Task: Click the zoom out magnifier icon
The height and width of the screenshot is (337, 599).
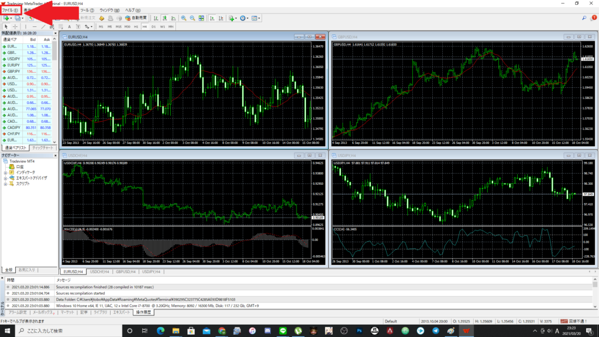Action: point(192,18)
